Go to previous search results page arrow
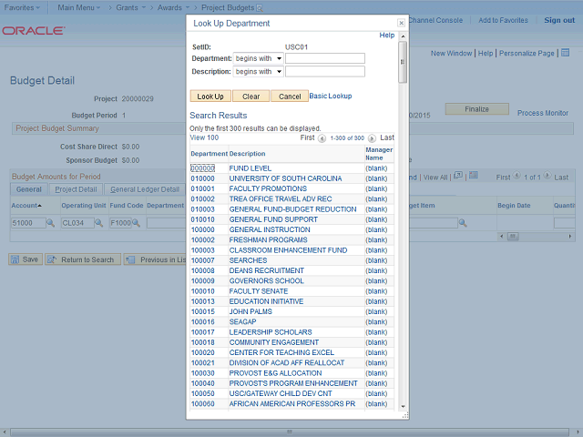This screenshot has height=437, width=583. tap(322, 137)
